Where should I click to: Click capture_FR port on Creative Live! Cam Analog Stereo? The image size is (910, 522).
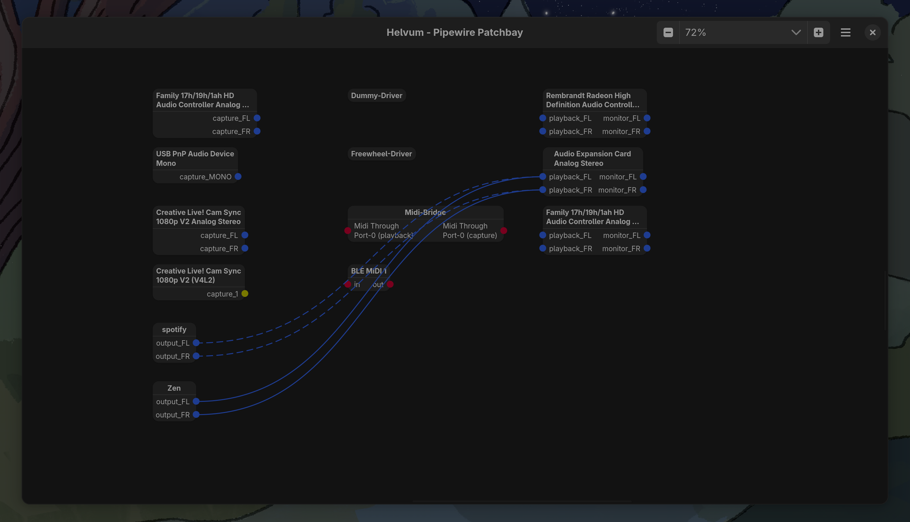245,248
